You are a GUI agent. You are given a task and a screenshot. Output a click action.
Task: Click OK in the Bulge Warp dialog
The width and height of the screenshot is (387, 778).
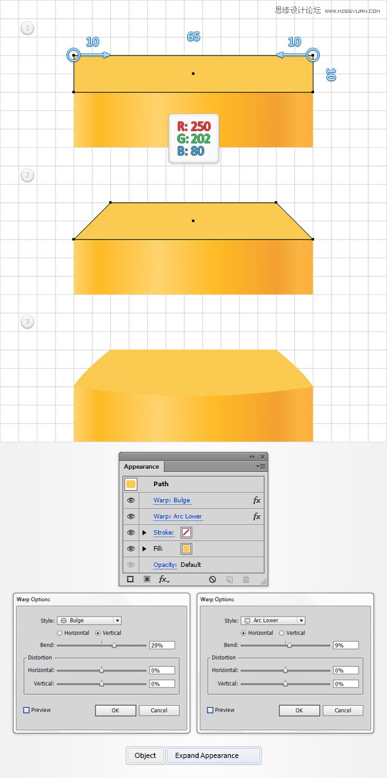click(115, 710)
